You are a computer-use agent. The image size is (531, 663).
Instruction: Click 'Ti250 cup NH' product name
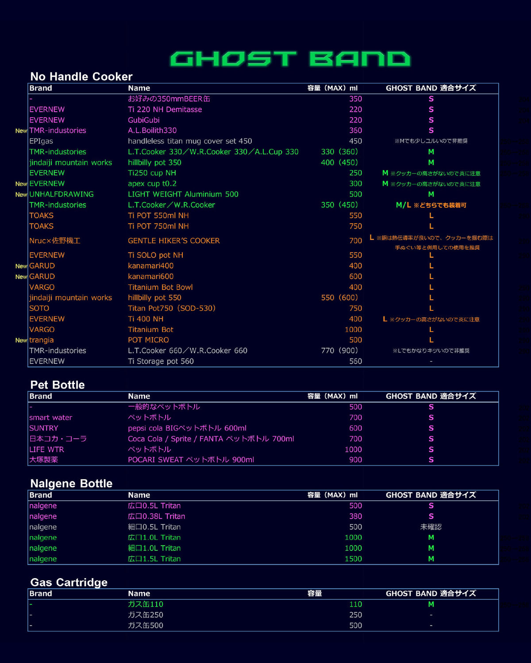pyautogui.click(x=152, y=173)
